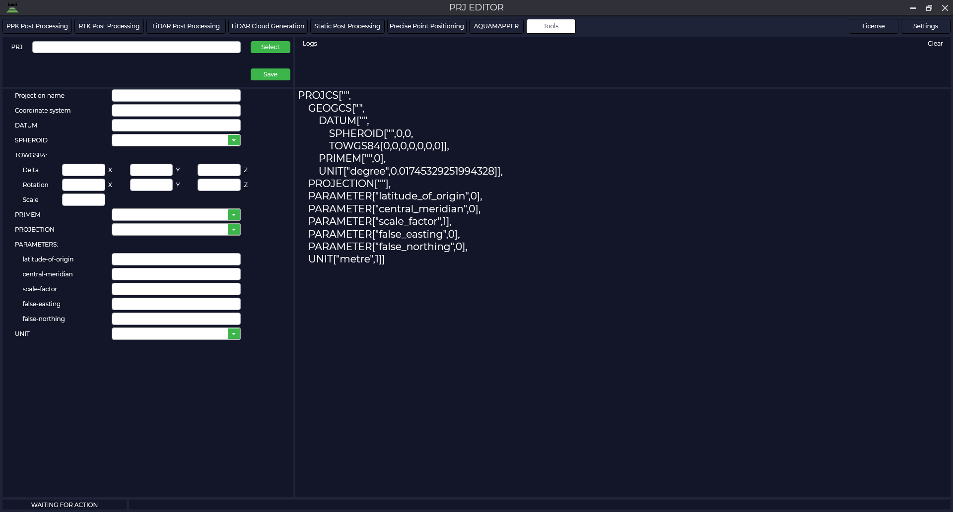The width and height of the screenshot is (953, 512).
Task: Click the Tools tab
Action: click(x=551, y=26)
